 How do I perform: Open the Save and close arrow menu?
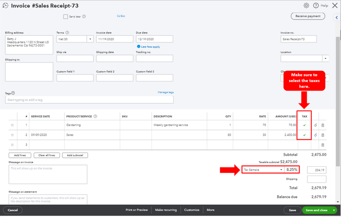[334, 210]
